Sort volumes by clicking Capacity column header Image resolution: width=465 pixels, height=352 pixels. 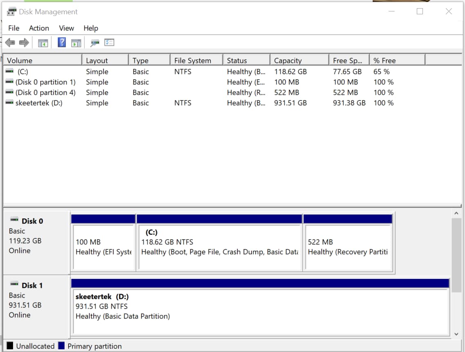pos(287,60)
